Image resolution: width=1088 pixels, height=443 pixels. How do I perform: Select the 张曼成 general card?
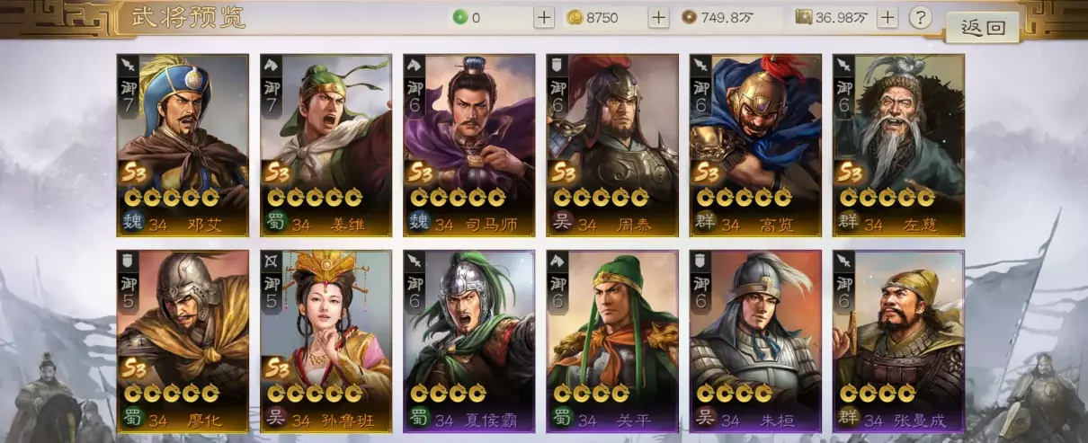point(898,341)
